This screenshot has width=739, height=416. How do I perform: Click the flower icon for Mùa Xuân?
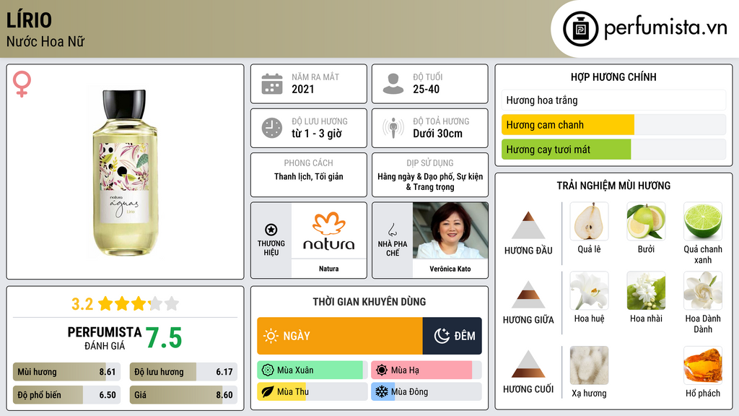point(268,370)
